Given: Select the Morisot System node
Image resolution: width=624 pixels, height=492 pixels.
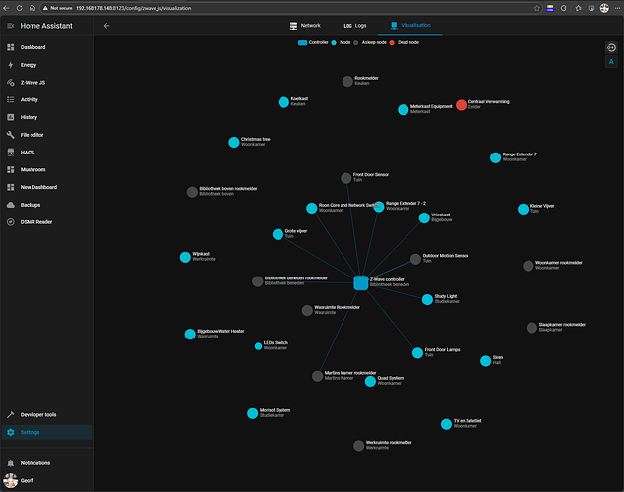Looking at the screenshot, I should pos(252,413).
